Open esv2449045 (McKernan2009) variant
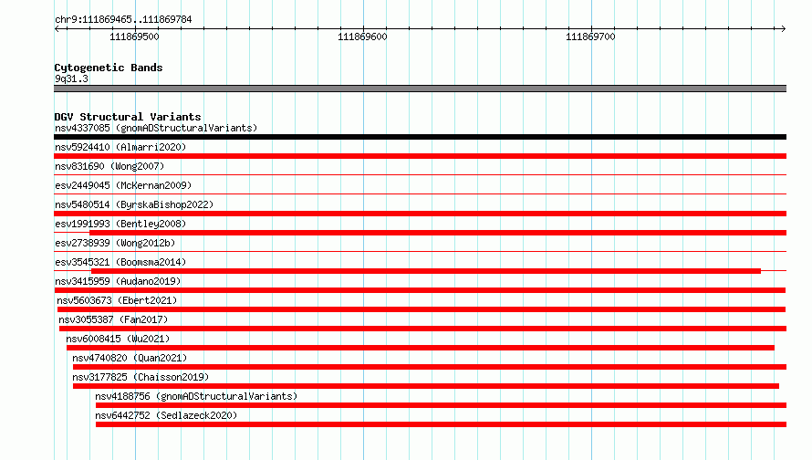Image resolution: width=812 pixels, height=460 pixels. point(123,185)
